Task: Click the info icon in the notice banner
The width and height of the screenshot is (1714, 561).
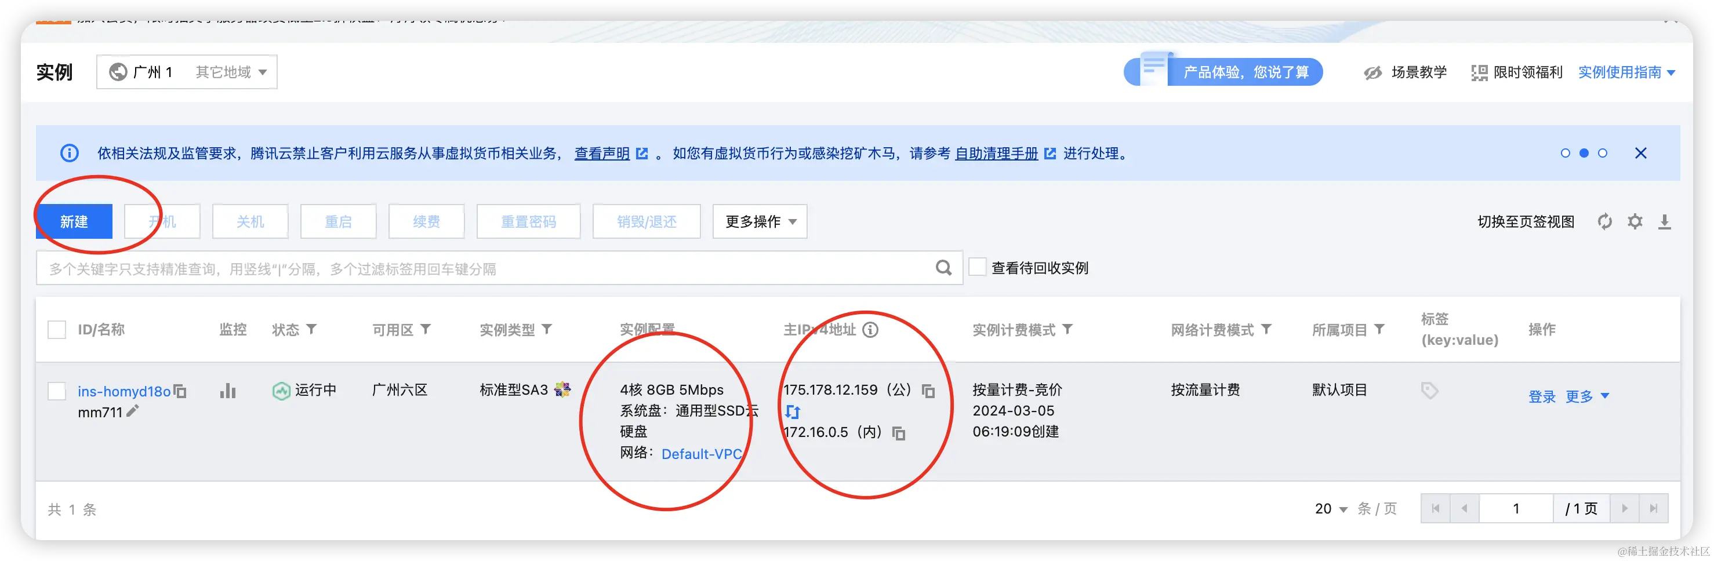Action: tap(69, 154)
